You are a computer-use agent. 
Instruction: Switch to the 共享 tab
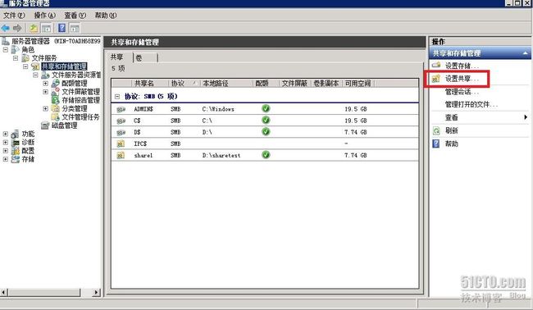[x=117, y=57]
